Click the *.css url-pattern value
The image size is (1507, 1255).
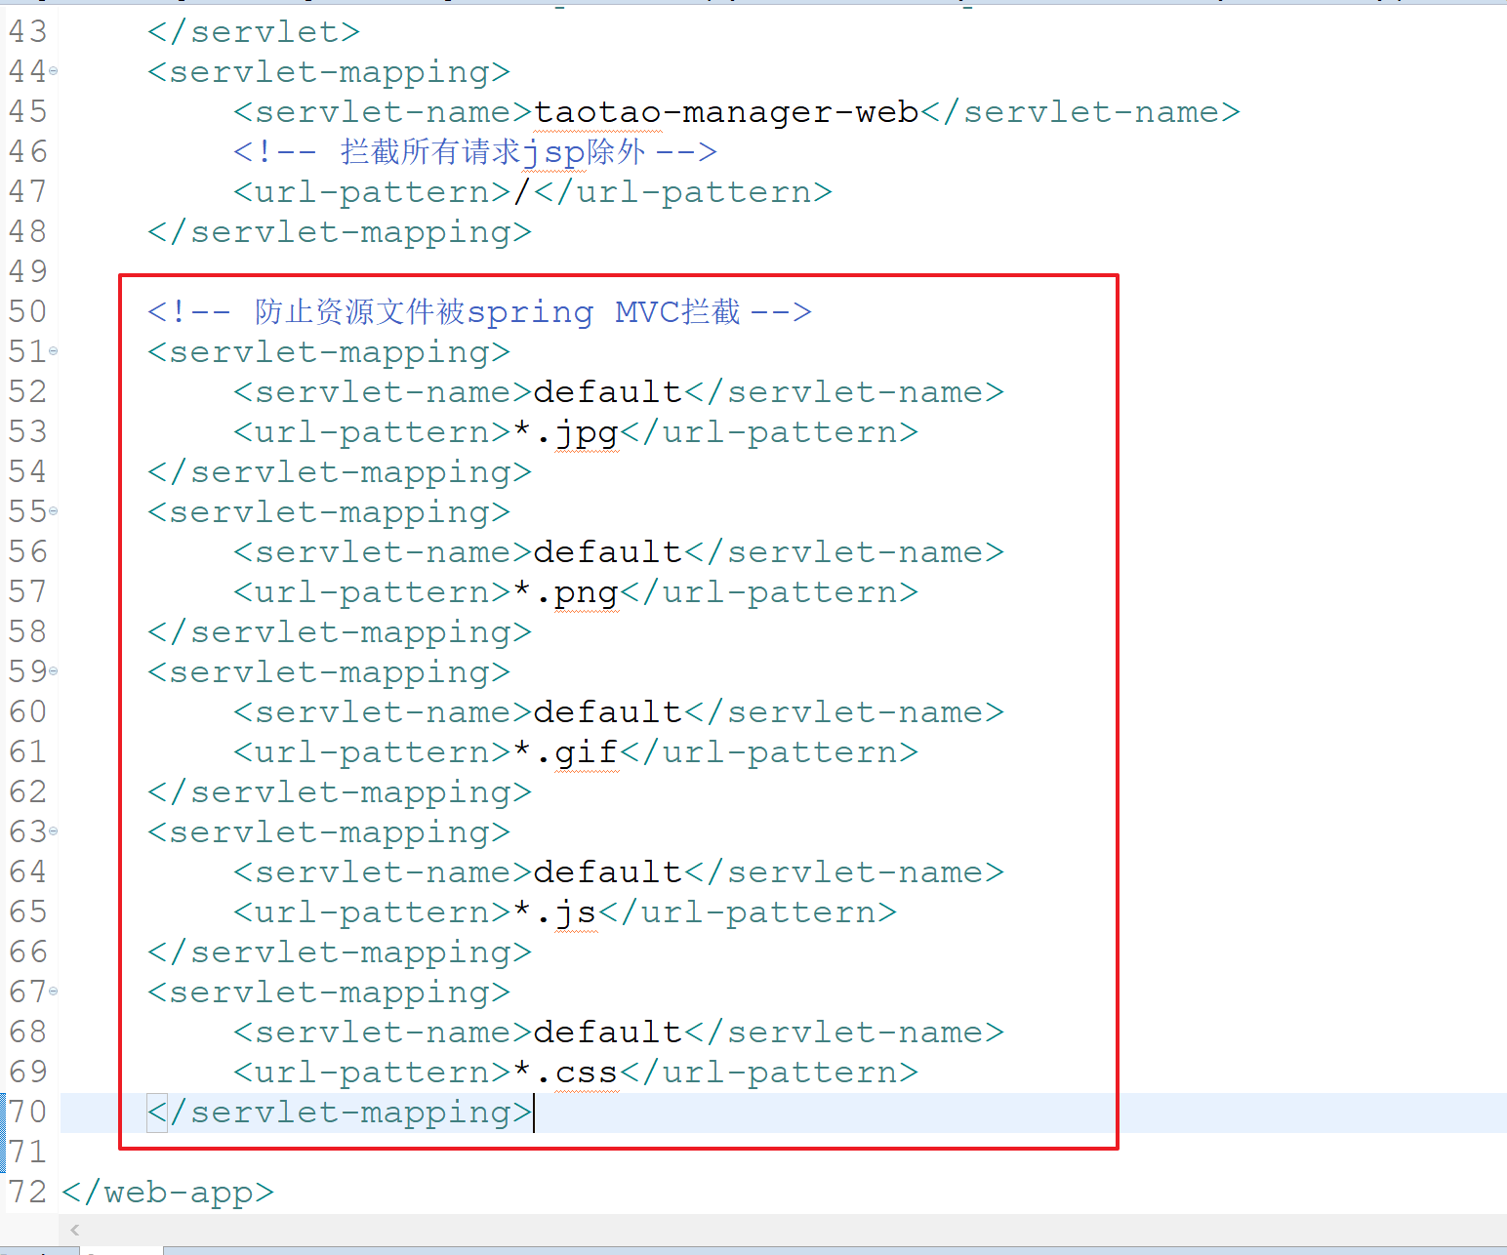coord(566,1073)
